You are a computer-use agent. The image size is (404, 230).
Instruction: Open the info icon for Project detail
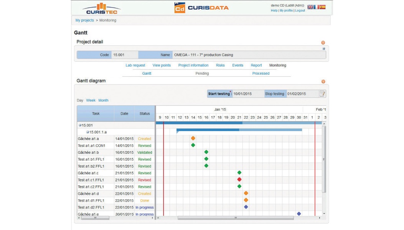[323, 43]
